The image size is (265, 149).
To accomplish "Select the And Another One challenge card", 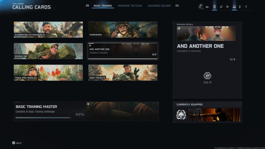I will point(123,51).
